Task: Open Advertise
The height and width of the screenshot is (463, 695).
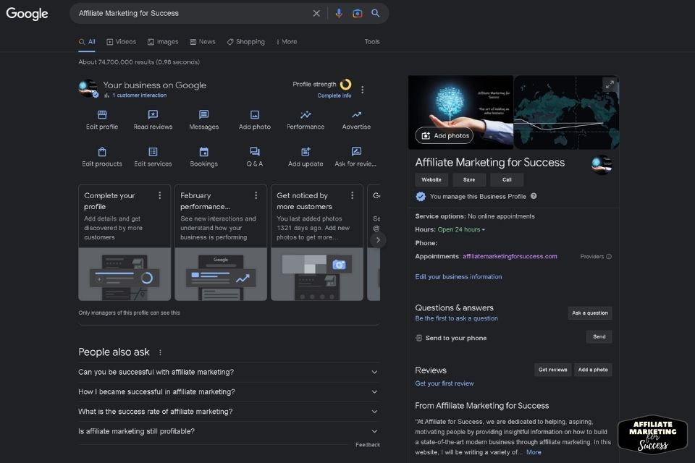Action: 356,120
